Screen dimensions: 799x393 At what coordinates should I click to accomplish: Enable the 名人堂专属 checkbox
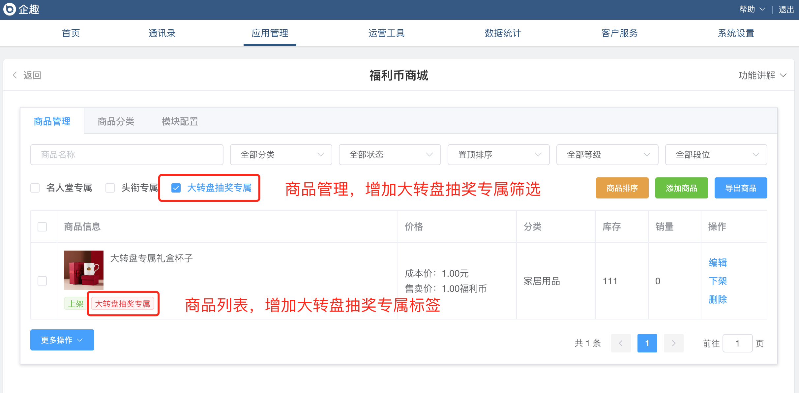[x=35, y=188]
